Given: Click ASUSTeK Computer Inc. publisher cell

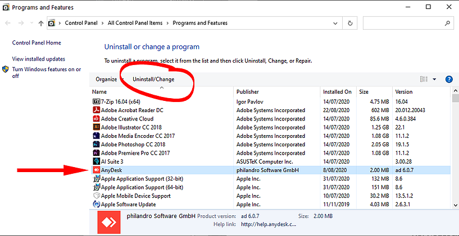Looking at the screenshot, I should point(265,161).
